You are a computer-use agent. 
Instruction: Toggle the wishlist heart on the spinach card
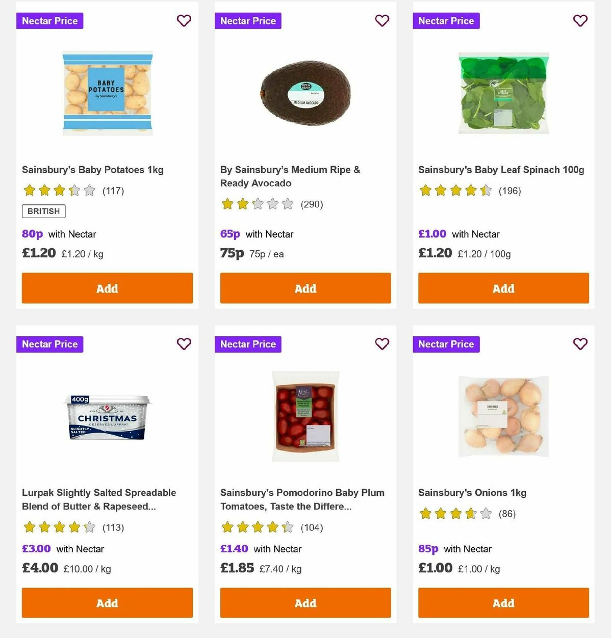coord(580,21)
